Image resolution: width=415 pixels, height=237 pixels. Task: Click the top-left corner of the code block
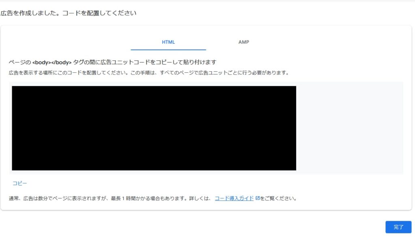click(13, 87)
